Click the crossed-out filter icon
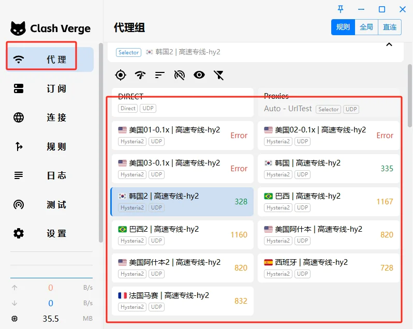The width and height of the screenshot is (413, 329). click(219, 75)
